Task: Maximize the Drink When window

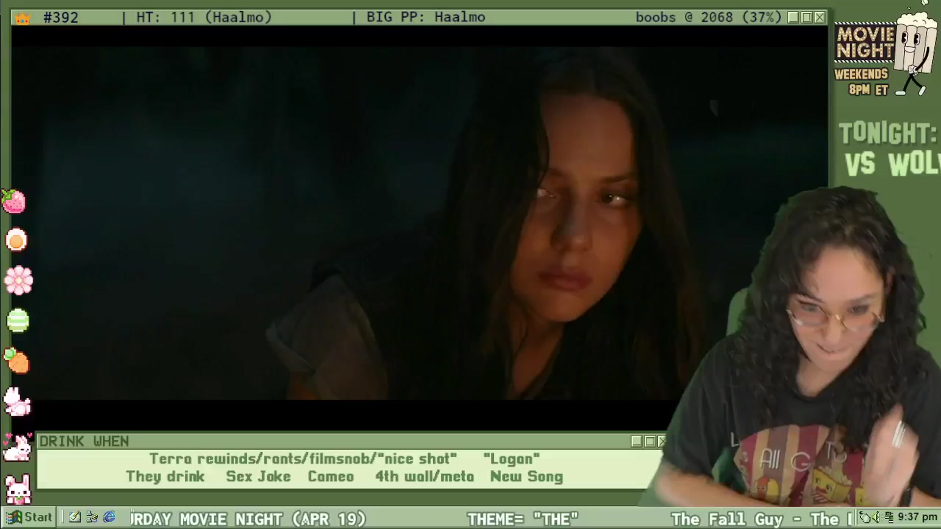Action: (650, 441)
